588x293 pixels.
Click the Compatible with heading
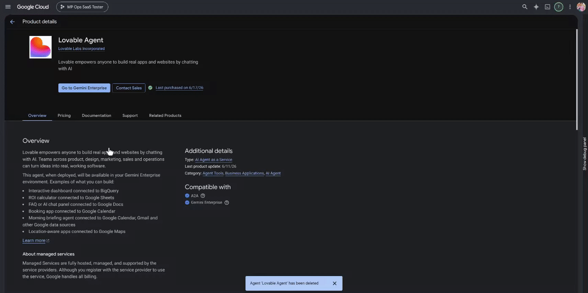coord(208,187)
